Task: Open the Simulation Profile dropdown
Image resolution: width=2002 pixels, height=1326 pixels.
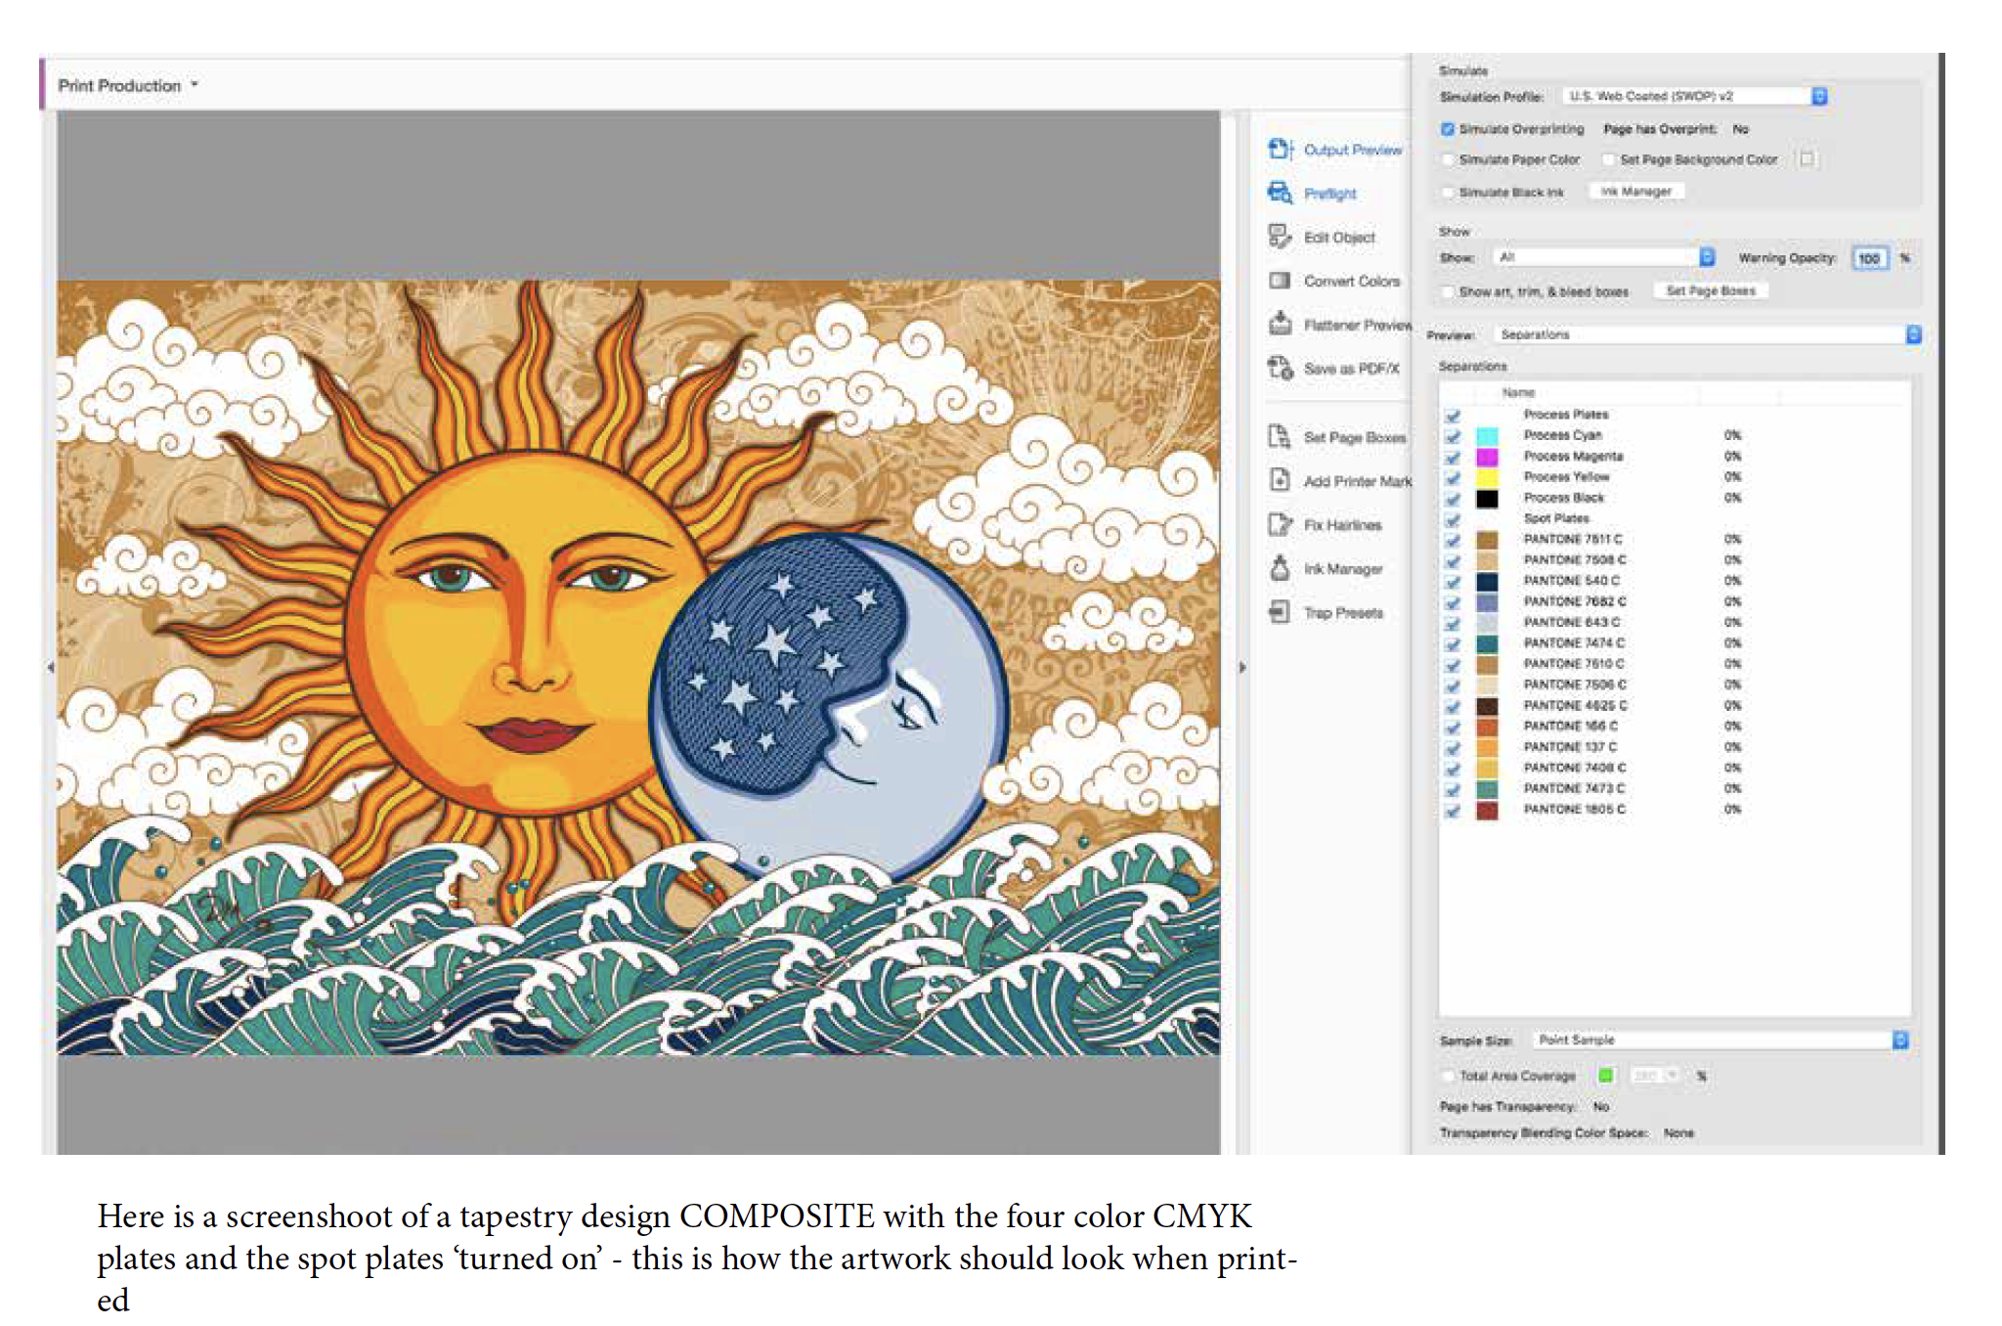Action: click(x=1819, y=96)
